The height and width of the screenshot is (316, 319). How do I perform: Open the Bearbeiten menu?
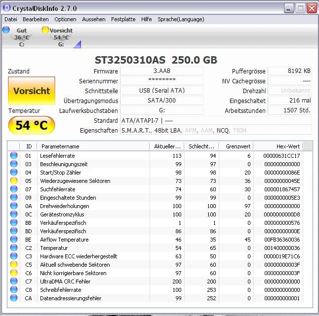36,19
